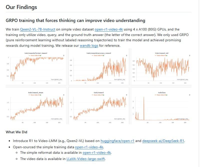Click the pin icon on the reward_std chart
The width and height of the screenshot is (200, 167).
click(x=189, y=55)
